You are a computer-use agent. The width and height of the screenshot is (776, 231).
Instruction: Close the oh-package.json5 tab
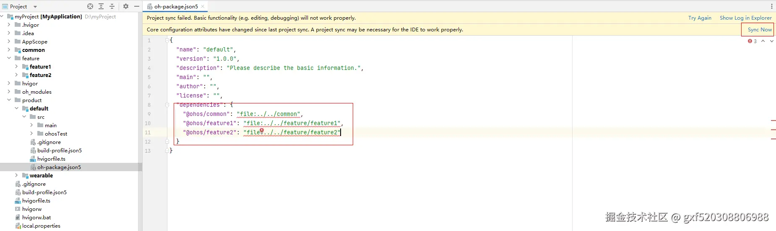coord(203,6)
